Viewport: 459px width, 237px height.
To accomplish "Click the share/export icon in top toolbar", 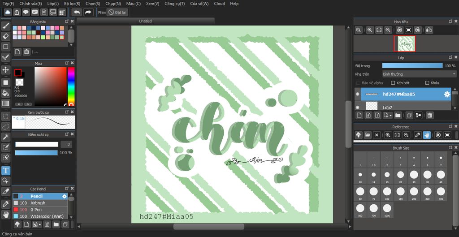I will 17,12.
